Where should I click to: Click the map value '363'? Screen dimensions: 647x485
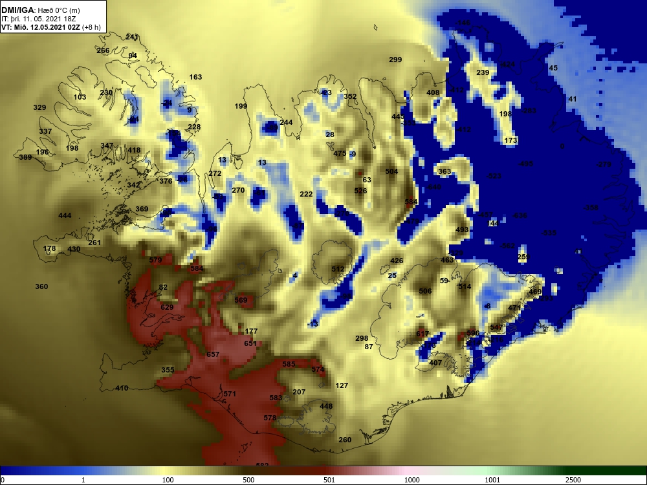(444, 171)
